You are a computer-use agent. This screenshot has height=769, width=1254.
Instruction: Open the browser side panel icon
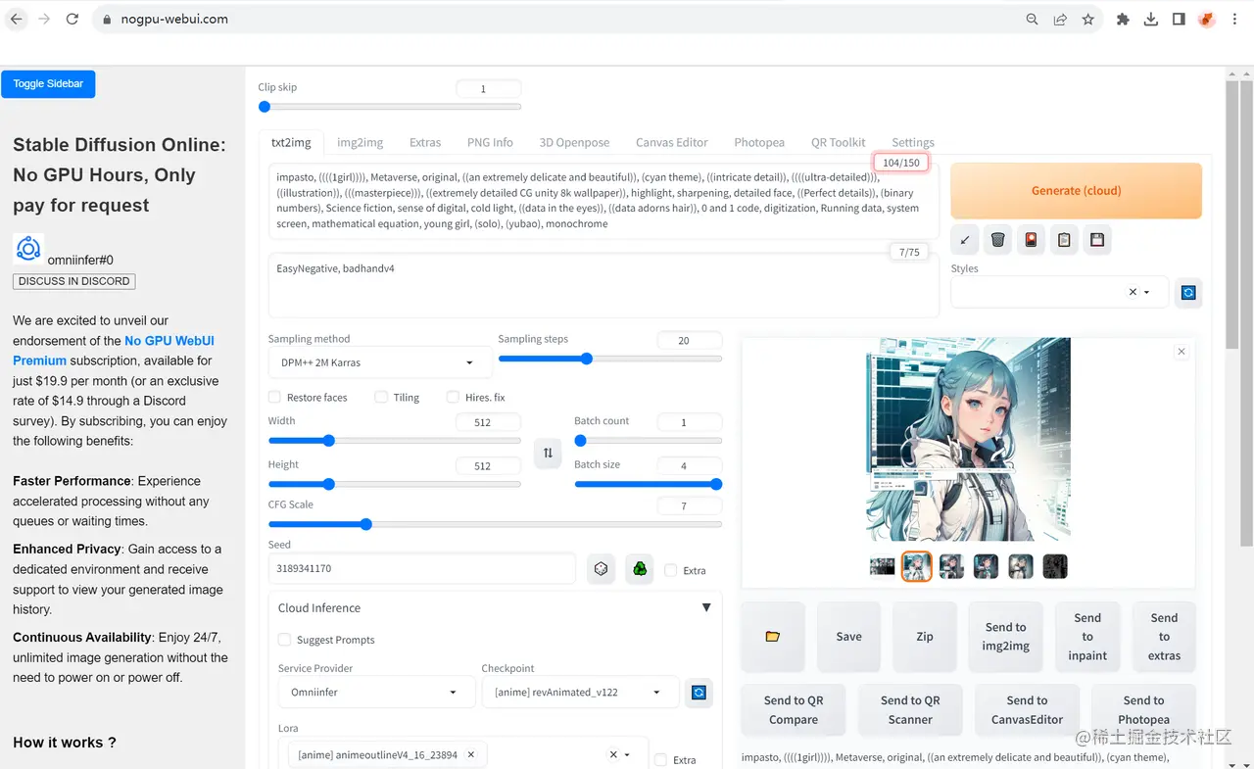[1179, 19]
